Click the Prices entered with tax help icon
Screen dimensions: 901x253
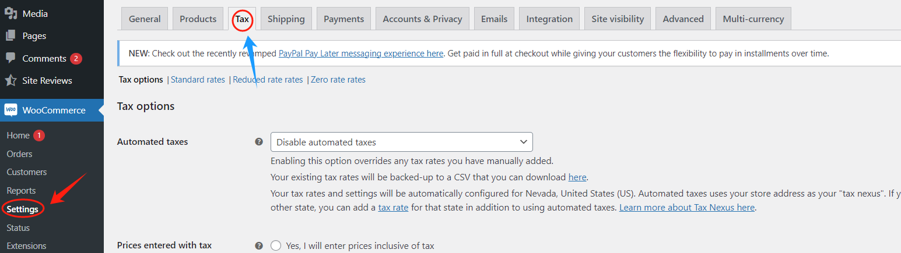[259, 246]
